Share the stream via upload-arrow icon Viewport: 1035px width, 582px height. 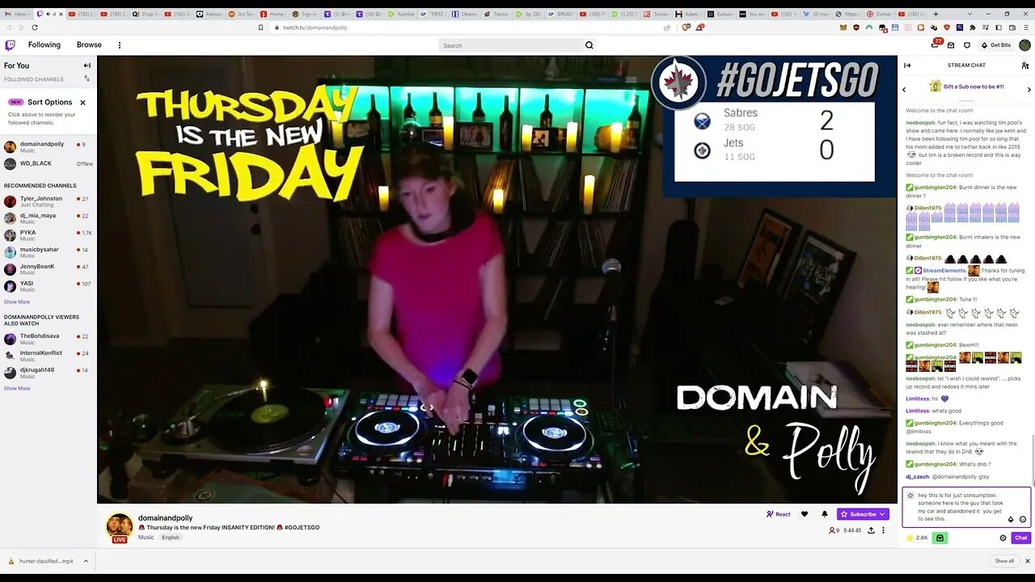point(871,530)
